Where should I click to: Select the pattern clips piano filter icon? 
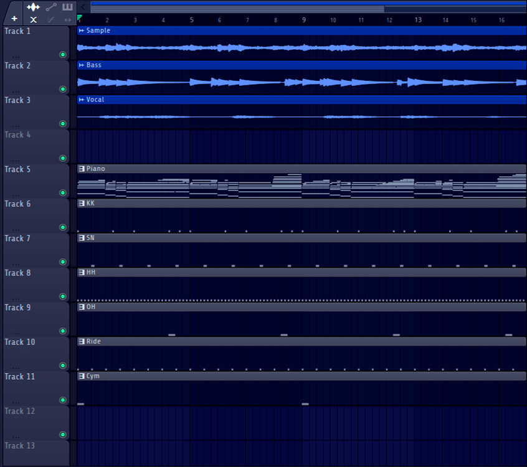tap(67, 7)
